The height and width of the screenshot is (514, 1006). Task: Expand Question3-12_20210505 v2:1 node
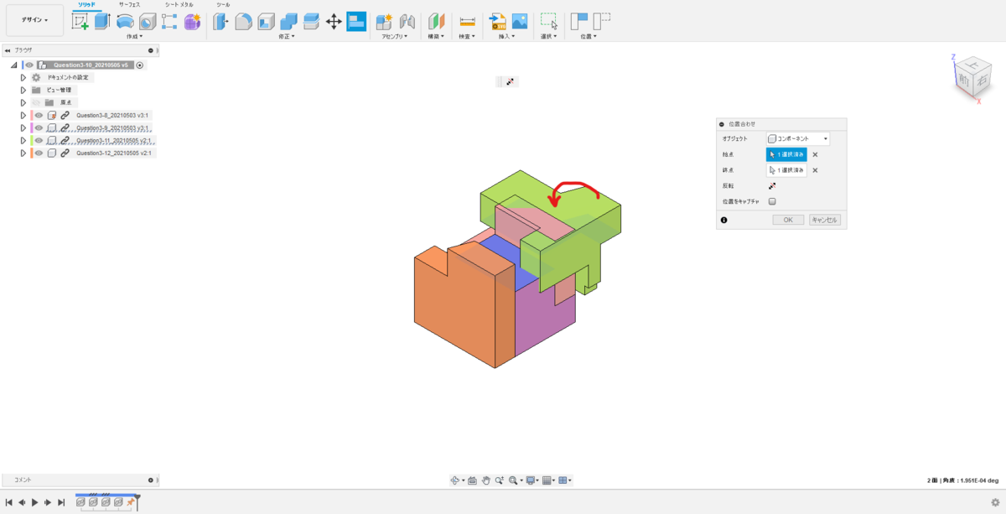[x=23, y=153]
